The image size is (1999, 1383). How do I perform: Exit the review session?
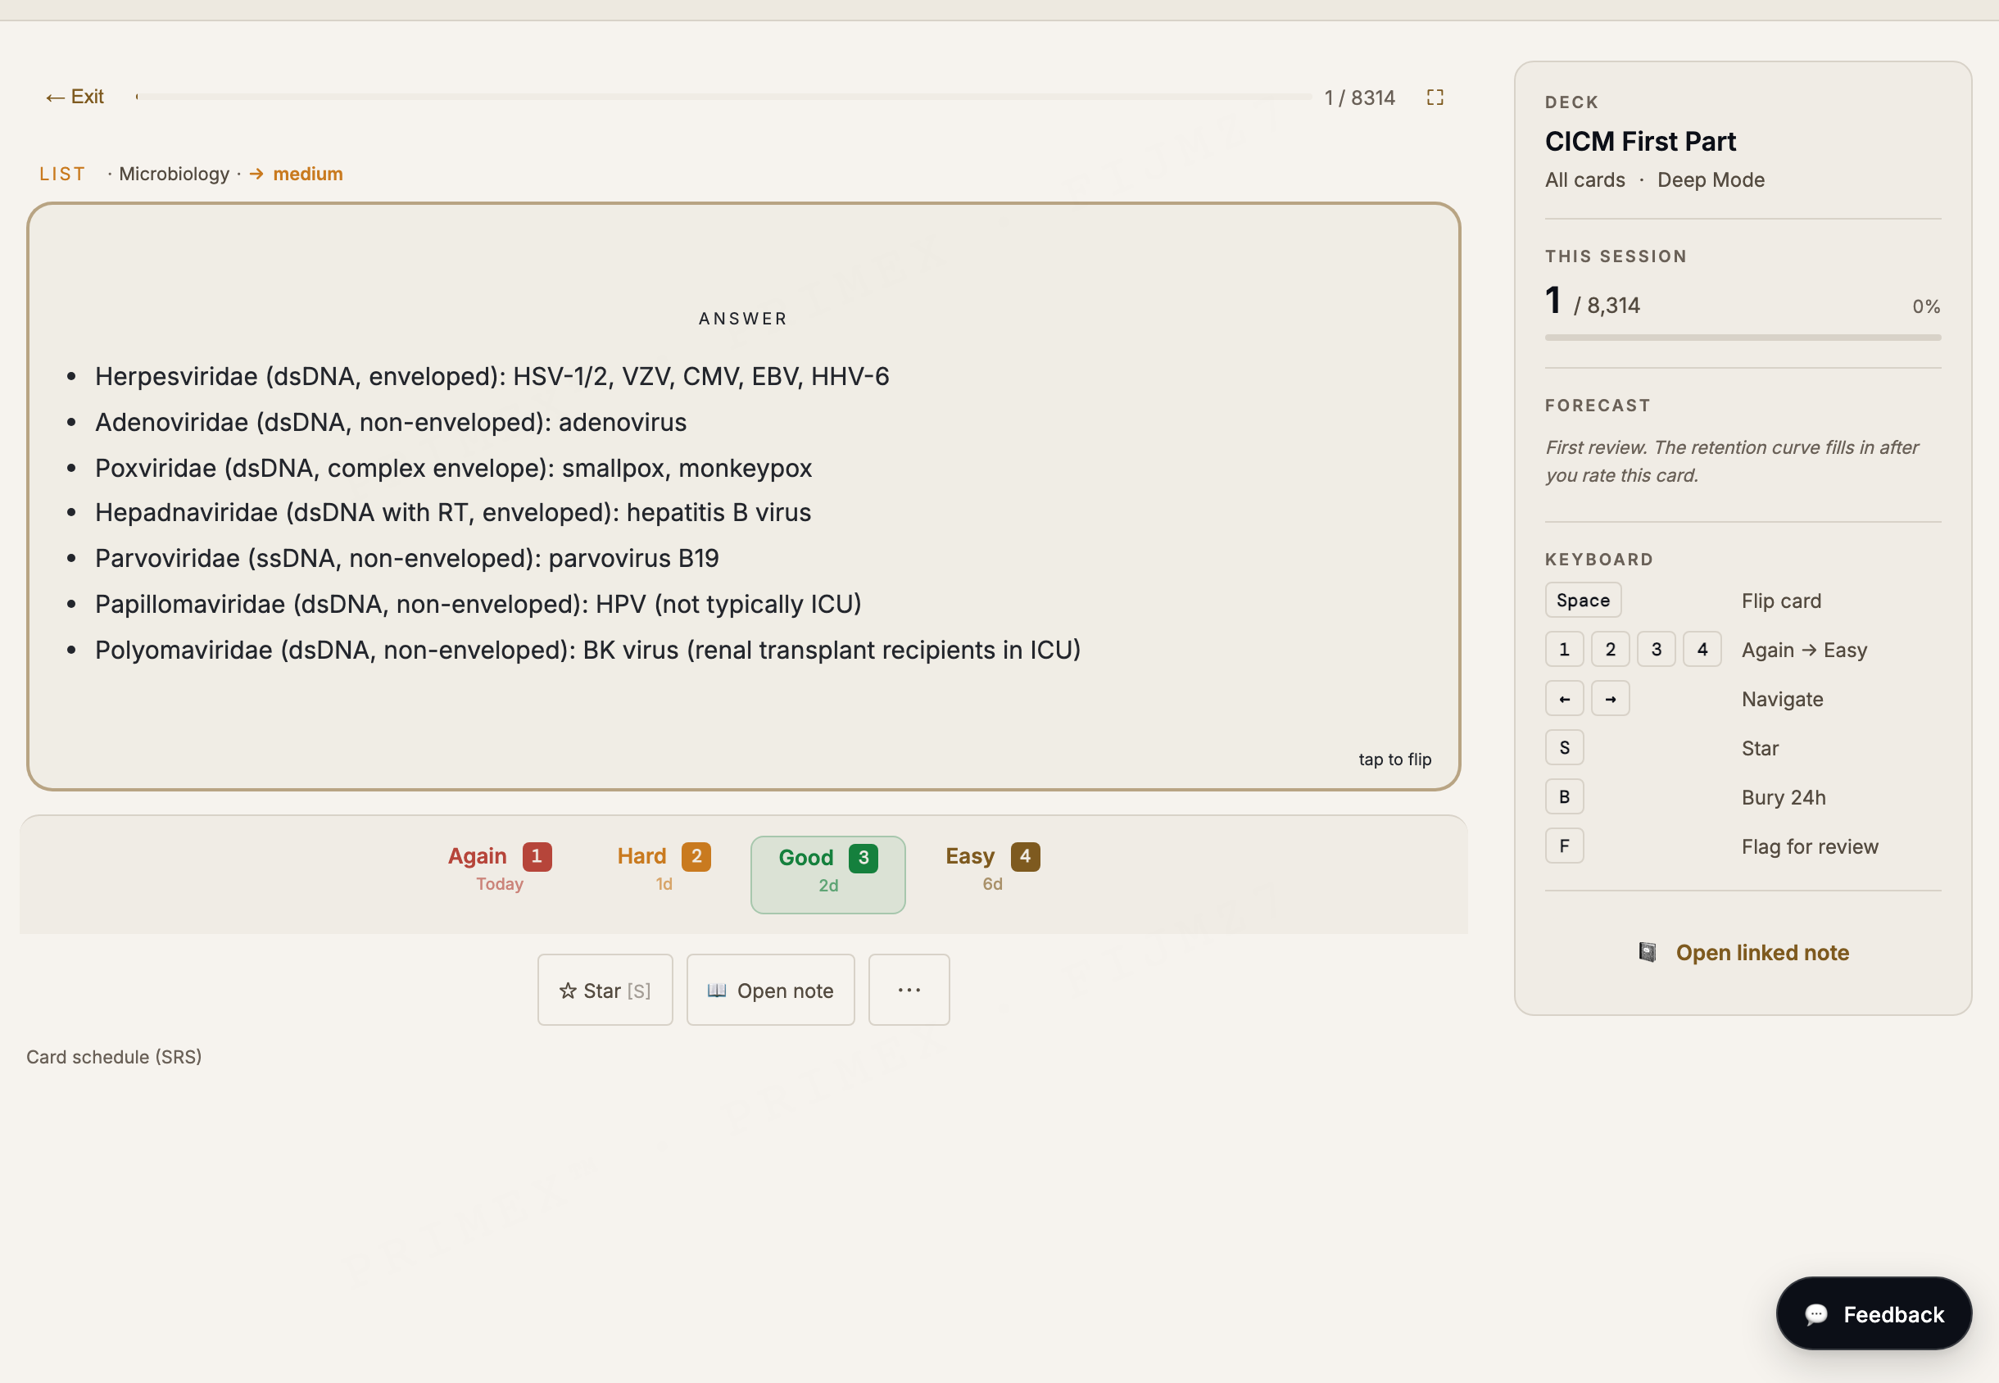(x=75, y=97)
